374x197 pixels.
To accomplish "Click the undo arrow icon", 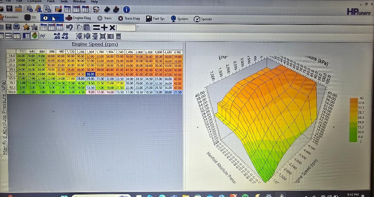I will 69,27.
